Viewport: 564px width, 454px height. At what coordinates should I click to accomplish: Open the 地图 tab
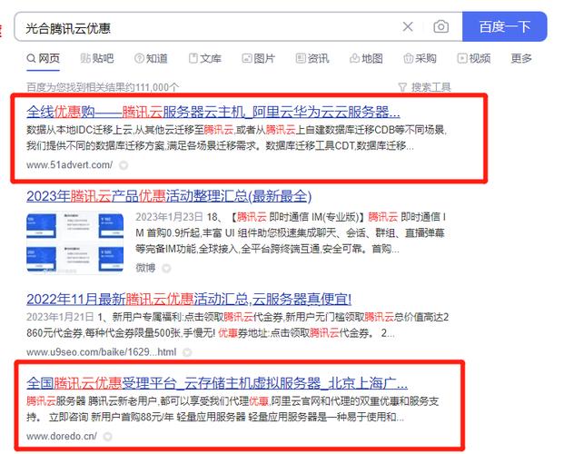366,58
